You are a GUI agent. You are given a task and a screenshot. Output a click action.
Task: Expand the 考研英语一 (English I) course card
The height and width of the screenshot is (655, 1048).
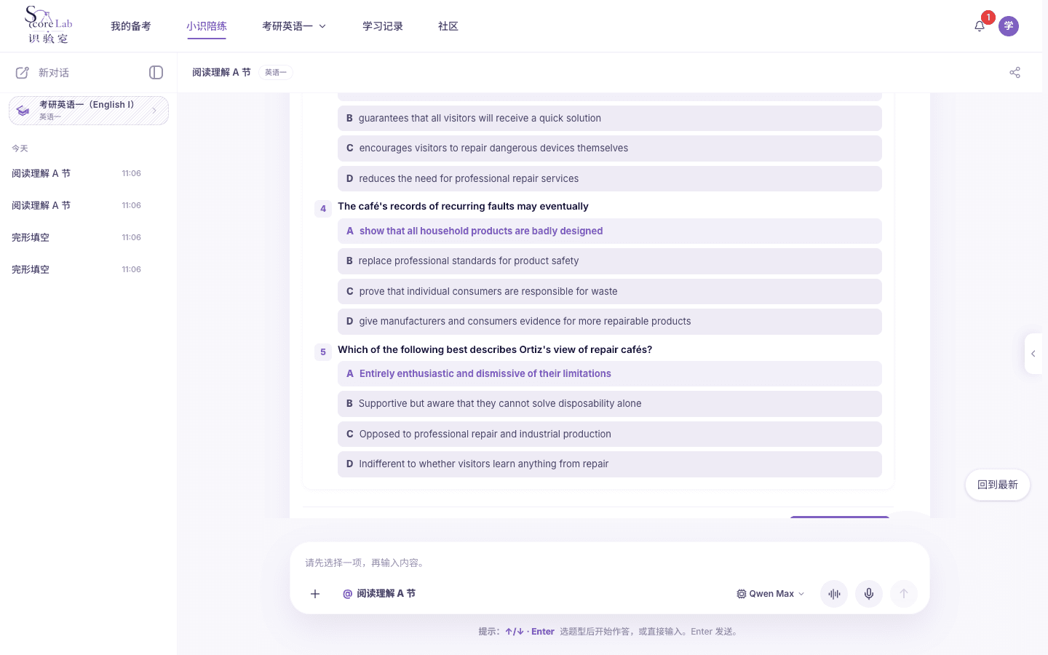click(x=89, y=111)
